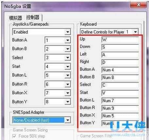149x140 pixels.
Task: Click keyboard Button R field Num 9
Action: (120, 108)
